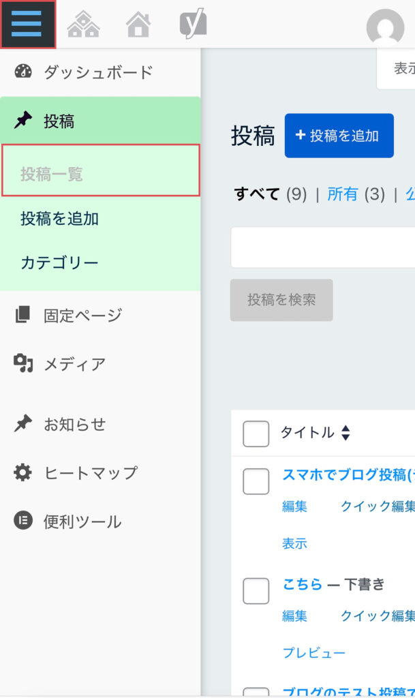Click the ダッシュボード gauge icon
Image resolution: width=415 pixels, height=698 pixels.
click(23, 72)
